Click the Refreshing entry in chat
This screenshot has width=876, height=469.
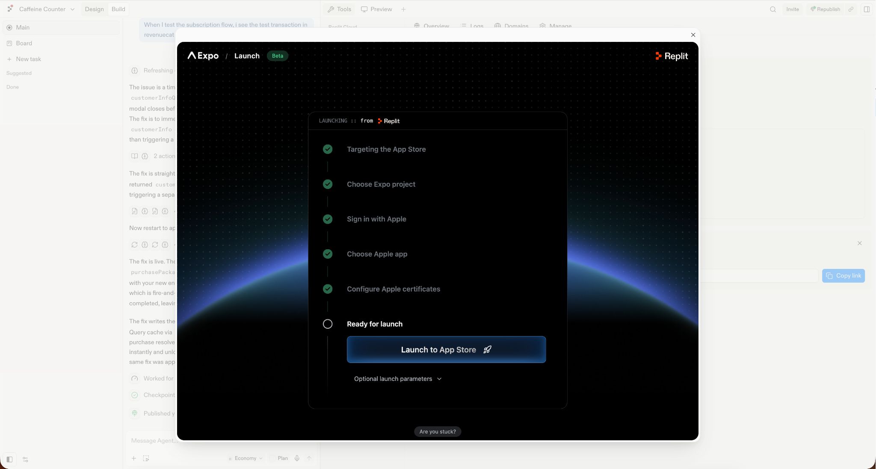(x=153, y=71)
